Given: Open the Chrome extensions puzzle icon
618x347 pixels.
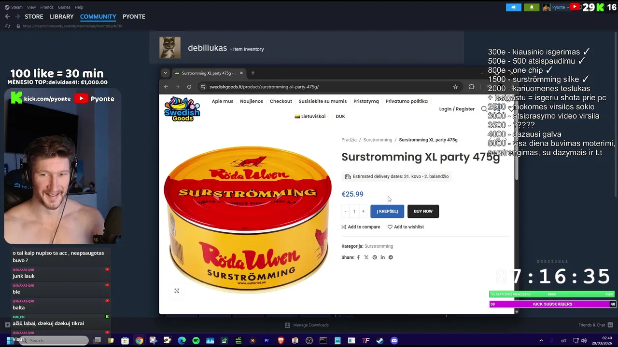Looking at the screenshot, I should tap(472, 87).
